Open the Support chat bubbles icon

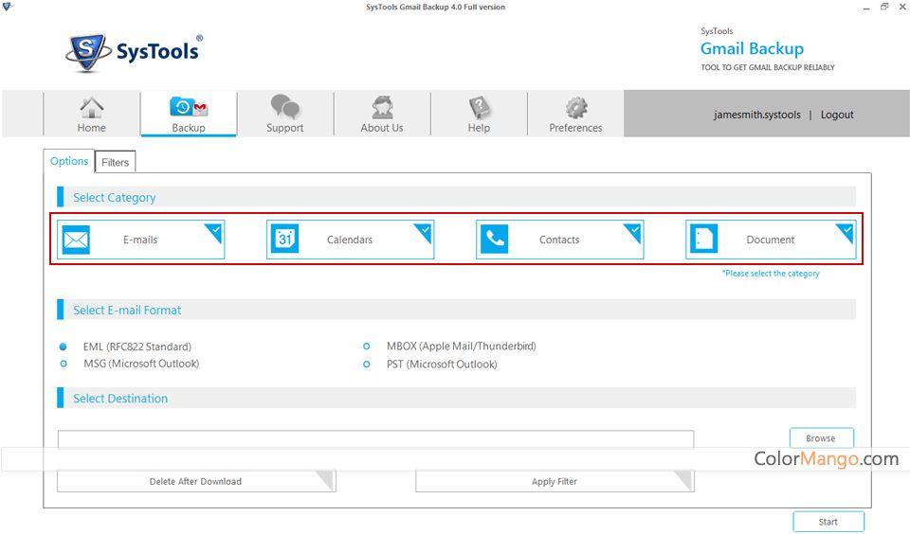pyautogui.click(x=285, y=107)
